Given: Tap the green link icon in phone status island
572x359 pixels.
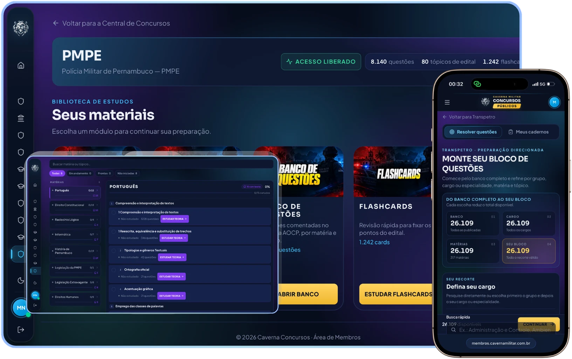Looking at the screenshot, I should coord(477,84).
